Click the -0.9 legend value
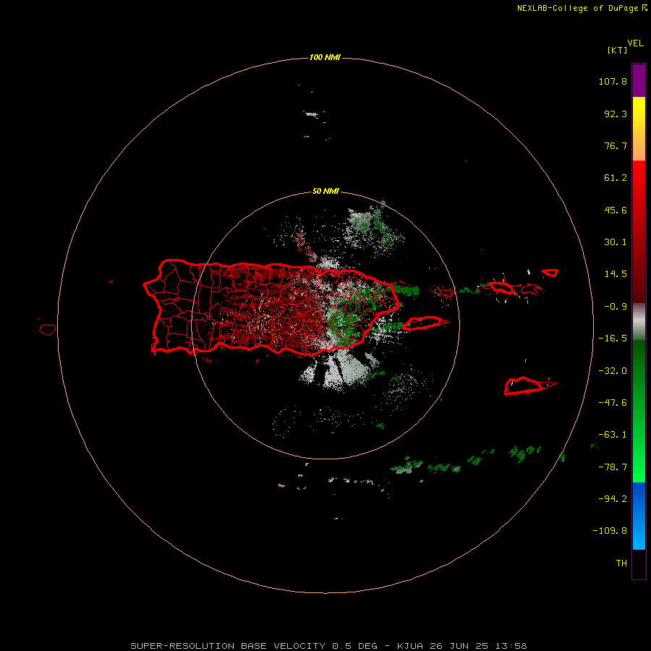651x651 pixels. [x=616, y=307]
